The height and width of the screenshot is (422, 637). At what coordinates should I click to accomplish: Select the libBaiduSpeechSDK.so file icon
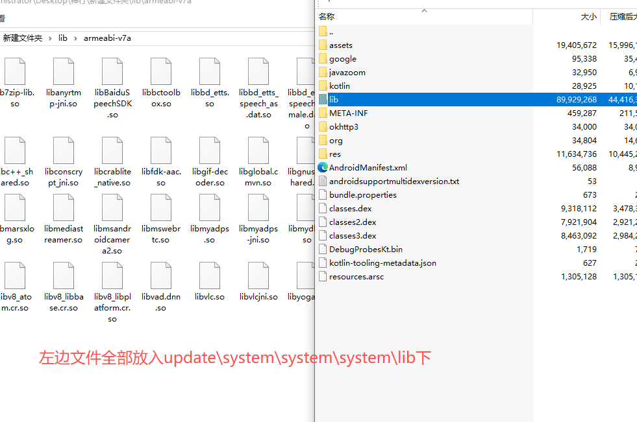tap(112, 71)
